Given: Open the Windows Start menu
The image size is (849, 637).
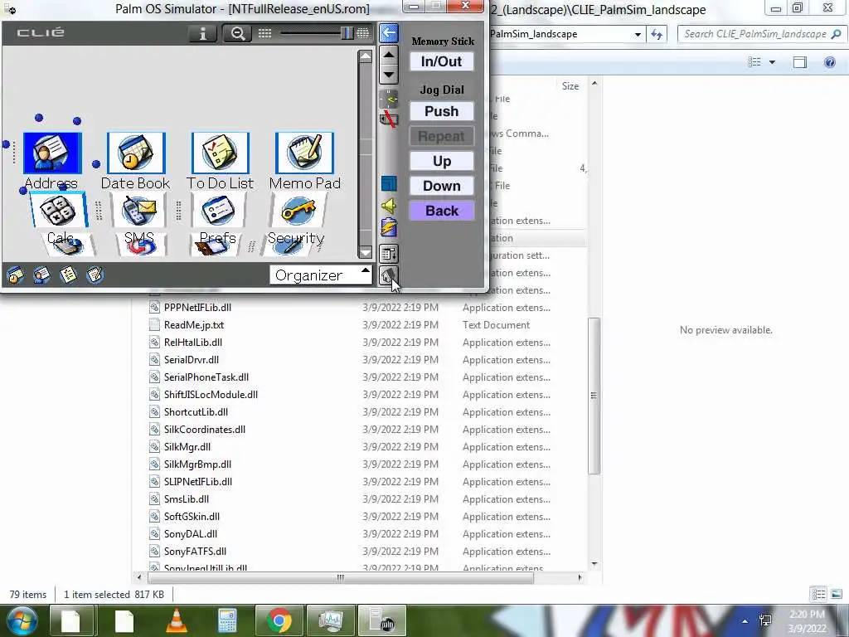Looking at the screenshot, I should tap(22, 620).
